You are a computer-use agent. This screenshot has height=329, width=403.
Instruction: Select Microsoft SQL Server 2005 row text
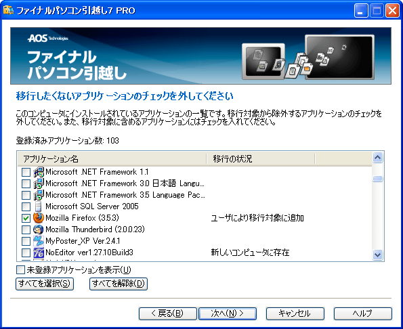(92, 206)
